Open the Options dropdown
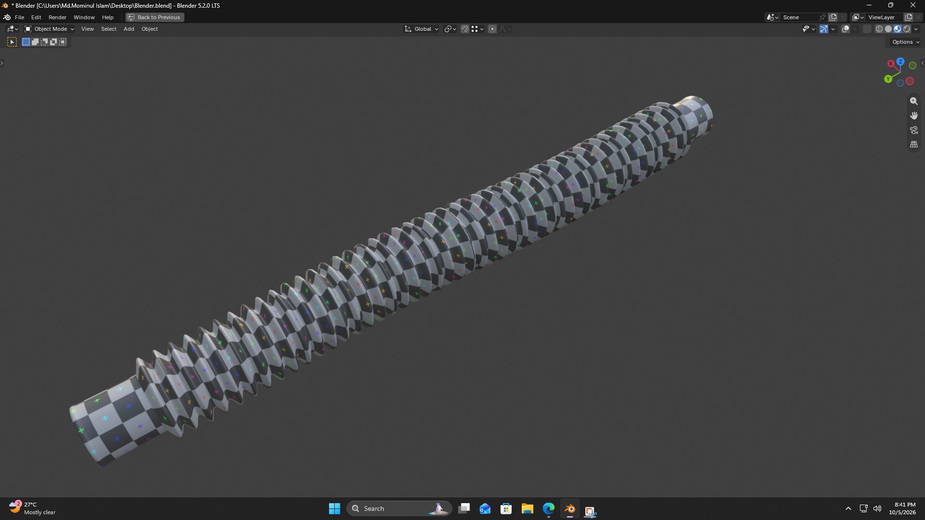The image size is (925, 520). pyautogui.click(x=906, y=42)
